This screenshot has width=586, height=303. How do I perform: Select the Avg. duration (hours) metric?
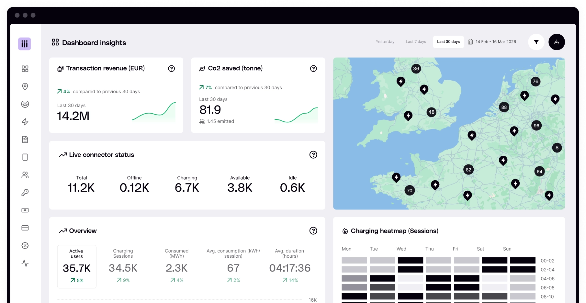click(290, 266)
